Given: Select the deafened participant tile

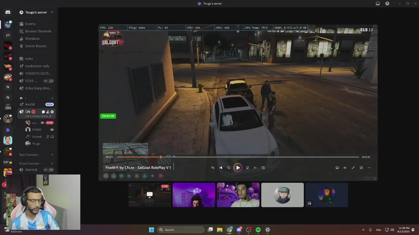Looking at the screenshot, I should [327, 195].
